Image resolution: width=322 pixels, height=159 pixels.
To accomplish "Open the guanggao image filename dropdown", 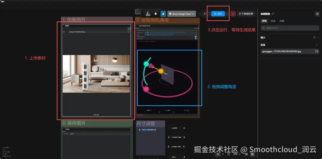I will click(x=287, y=51).
